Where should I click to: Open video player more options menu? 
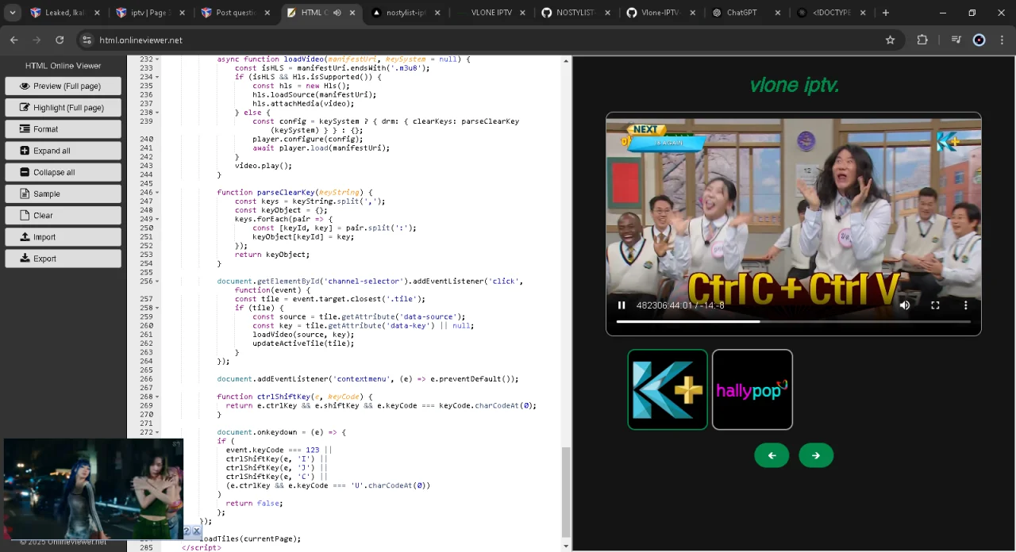[x=965, y=305]
